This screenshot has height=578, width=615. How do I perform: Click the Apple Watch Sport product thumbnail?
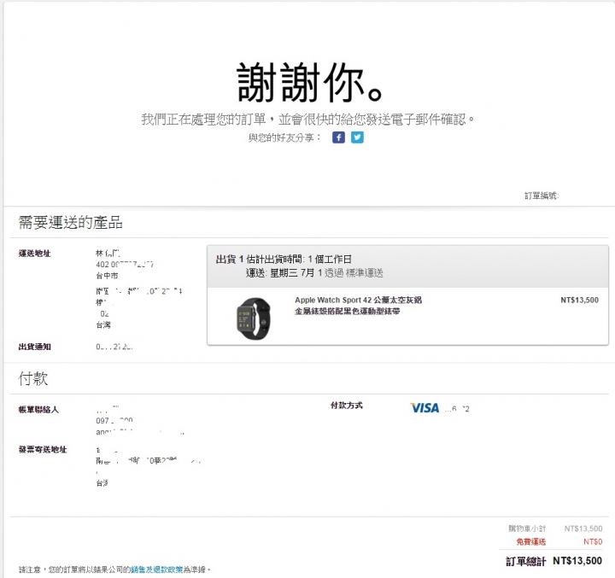click(x=254, y=318)
